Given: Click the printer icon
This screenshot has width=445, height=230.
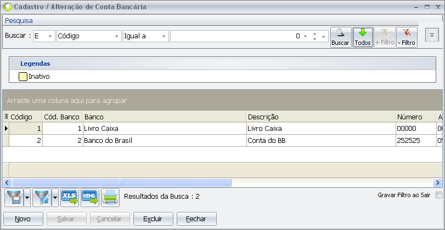Looking at the screenshot, I should [x=110, y=198].
